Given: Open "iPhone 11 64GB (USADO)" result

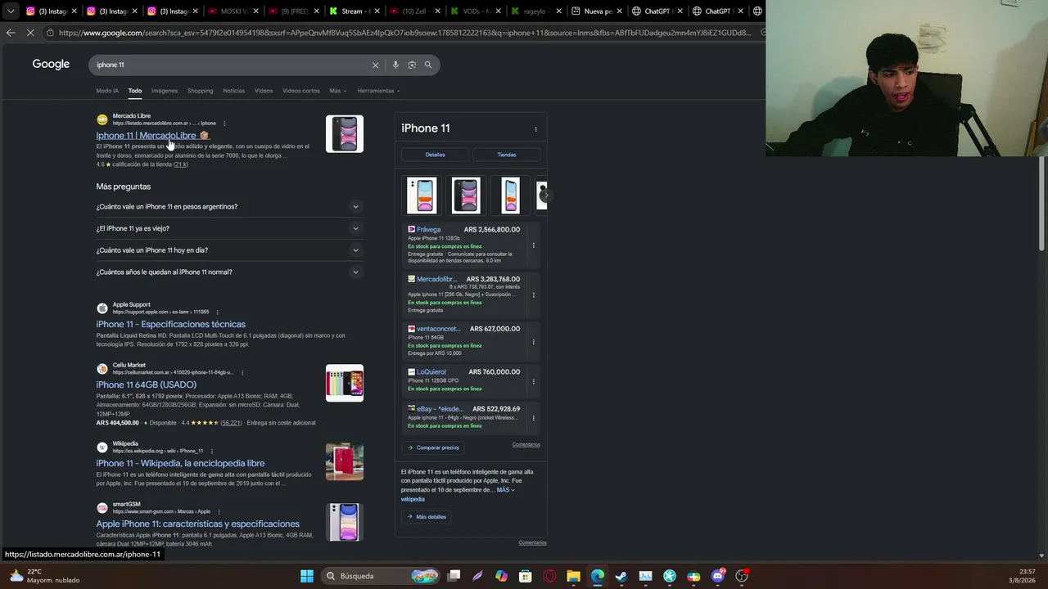Looking at the screenshot, I should [146, 384].
